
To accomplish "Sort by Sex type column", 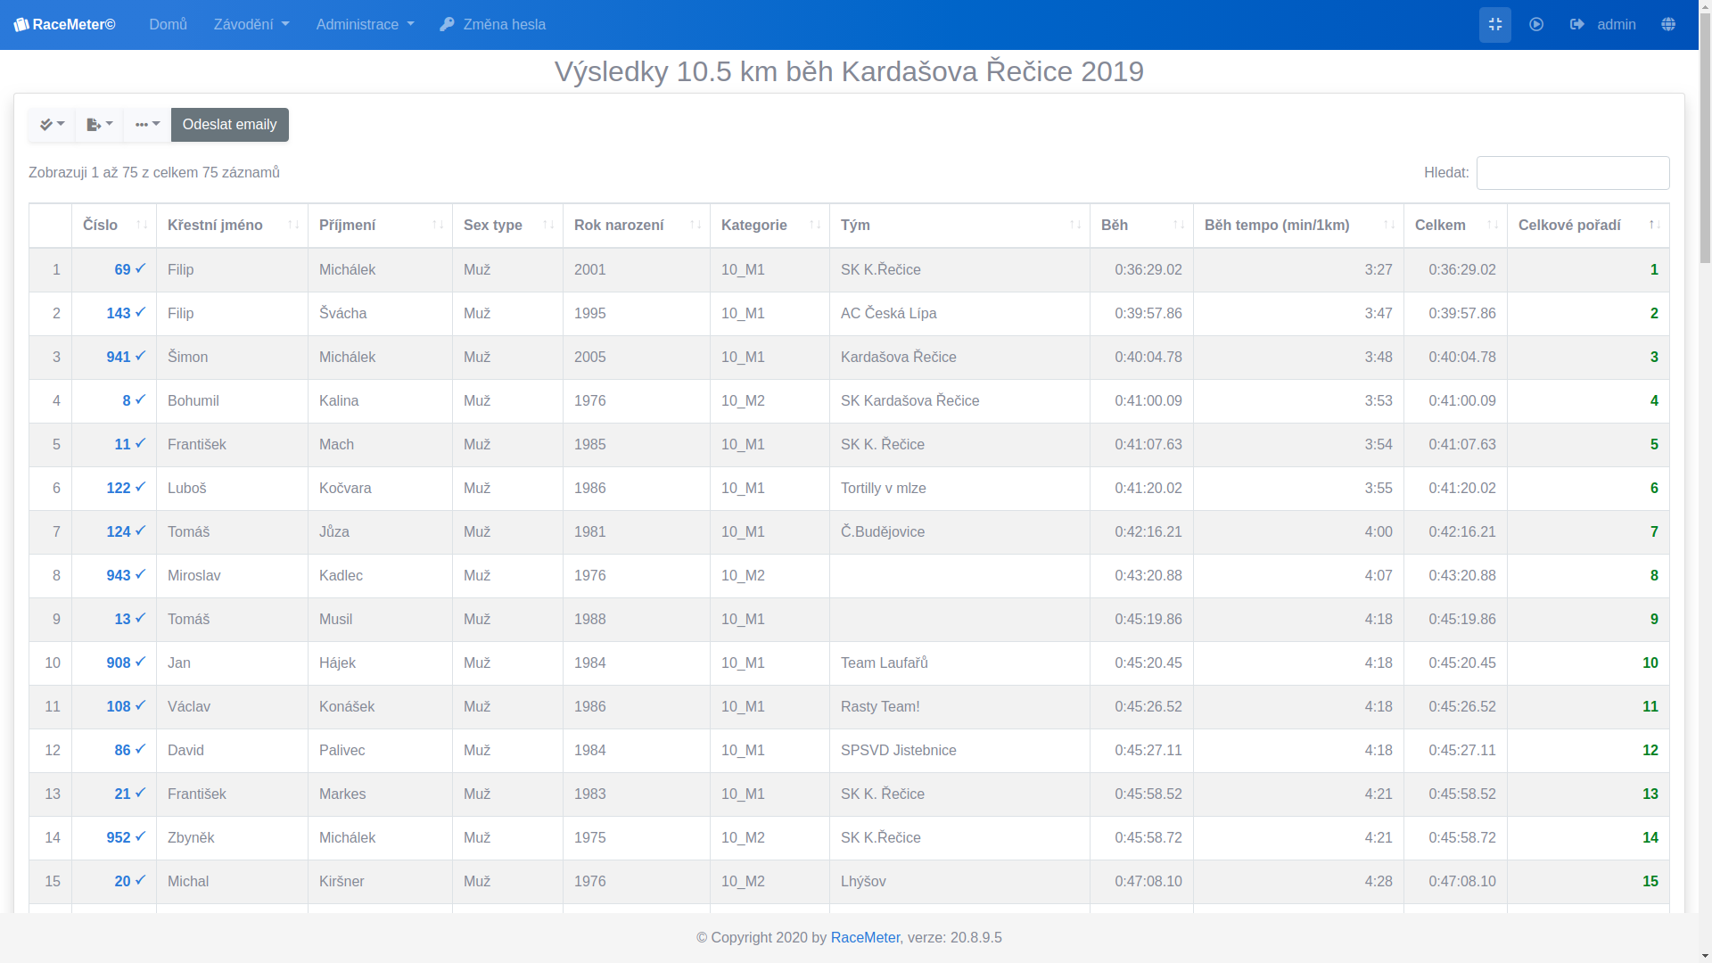I will click(507, 226).
